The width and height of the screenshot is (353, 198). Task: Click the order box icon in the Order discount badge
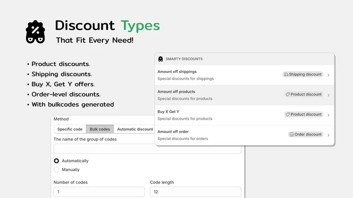pos(292,134)
